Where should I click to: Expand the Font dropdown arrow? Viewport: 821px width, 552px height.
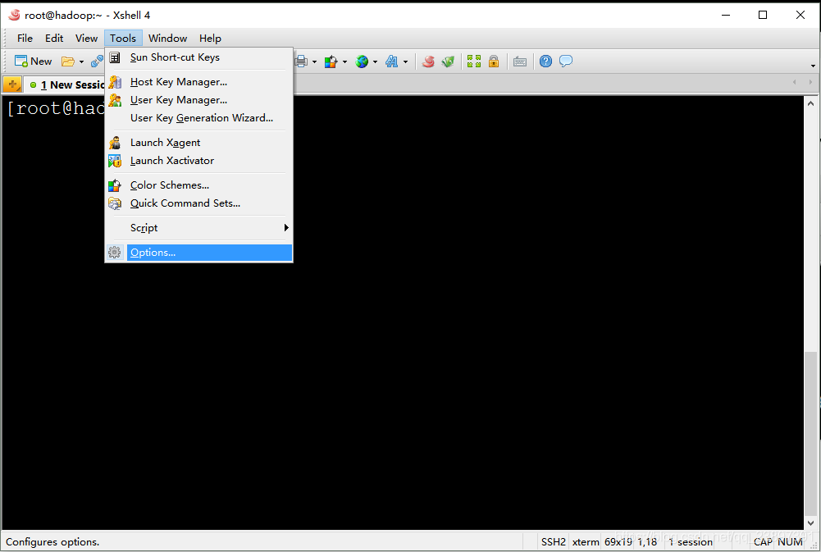tap(405, 62)
